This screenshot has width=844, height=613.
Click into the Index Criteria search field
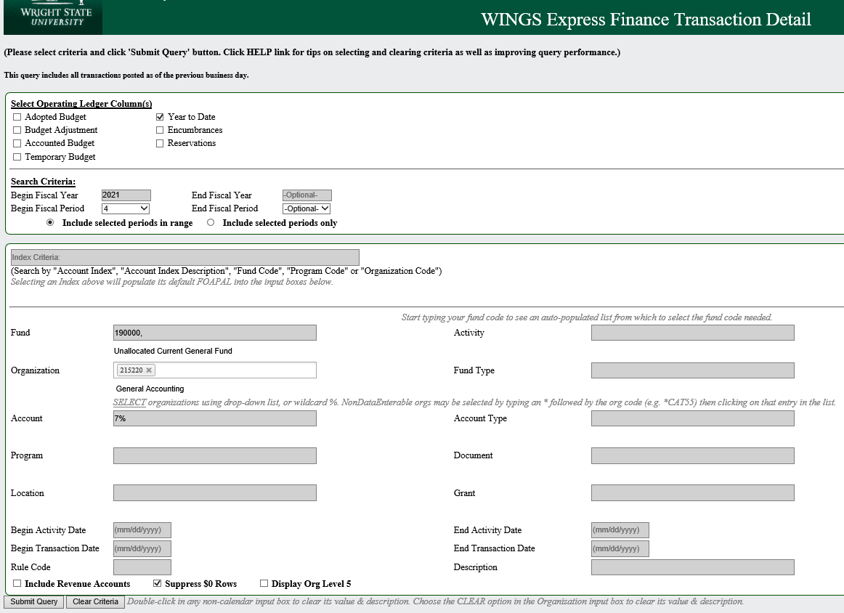(x=185, y=257)
